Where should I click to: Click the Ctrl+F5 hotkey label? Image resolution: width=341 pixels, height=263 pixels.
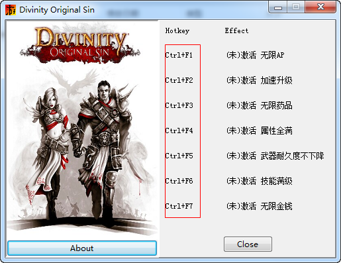179,156
